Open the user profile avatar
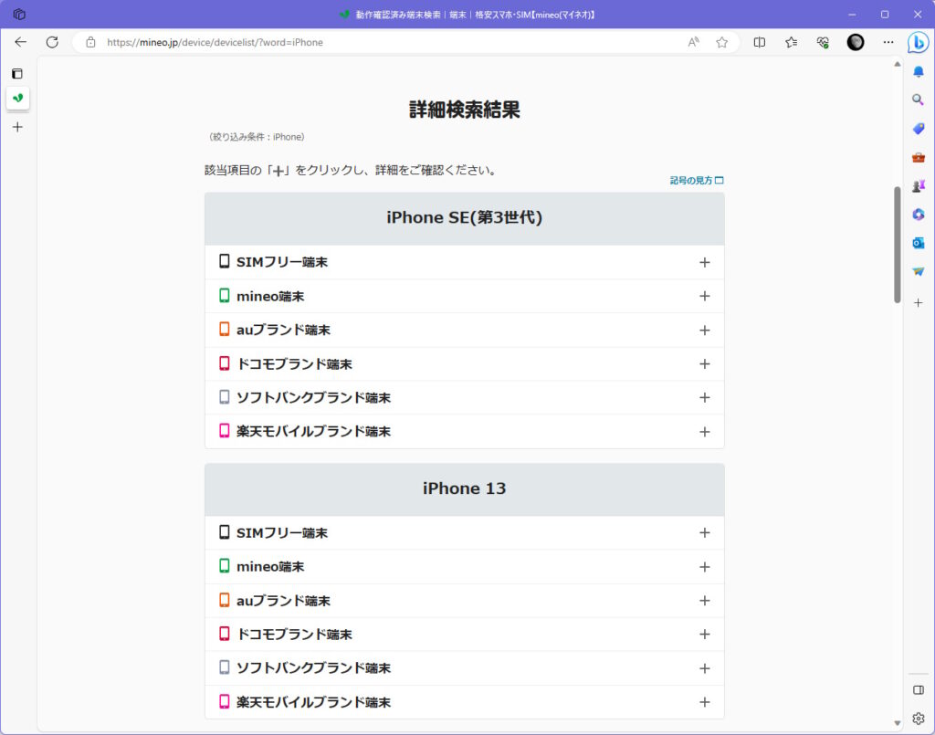The width and height of the screenshot is (935, 735). [x=855, y=42]
